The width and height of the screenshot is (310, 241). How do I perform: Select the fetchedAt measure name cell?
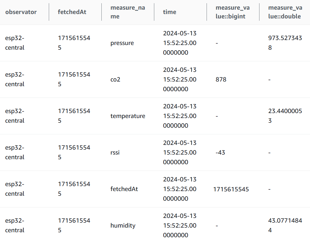(x=124, y=189)
